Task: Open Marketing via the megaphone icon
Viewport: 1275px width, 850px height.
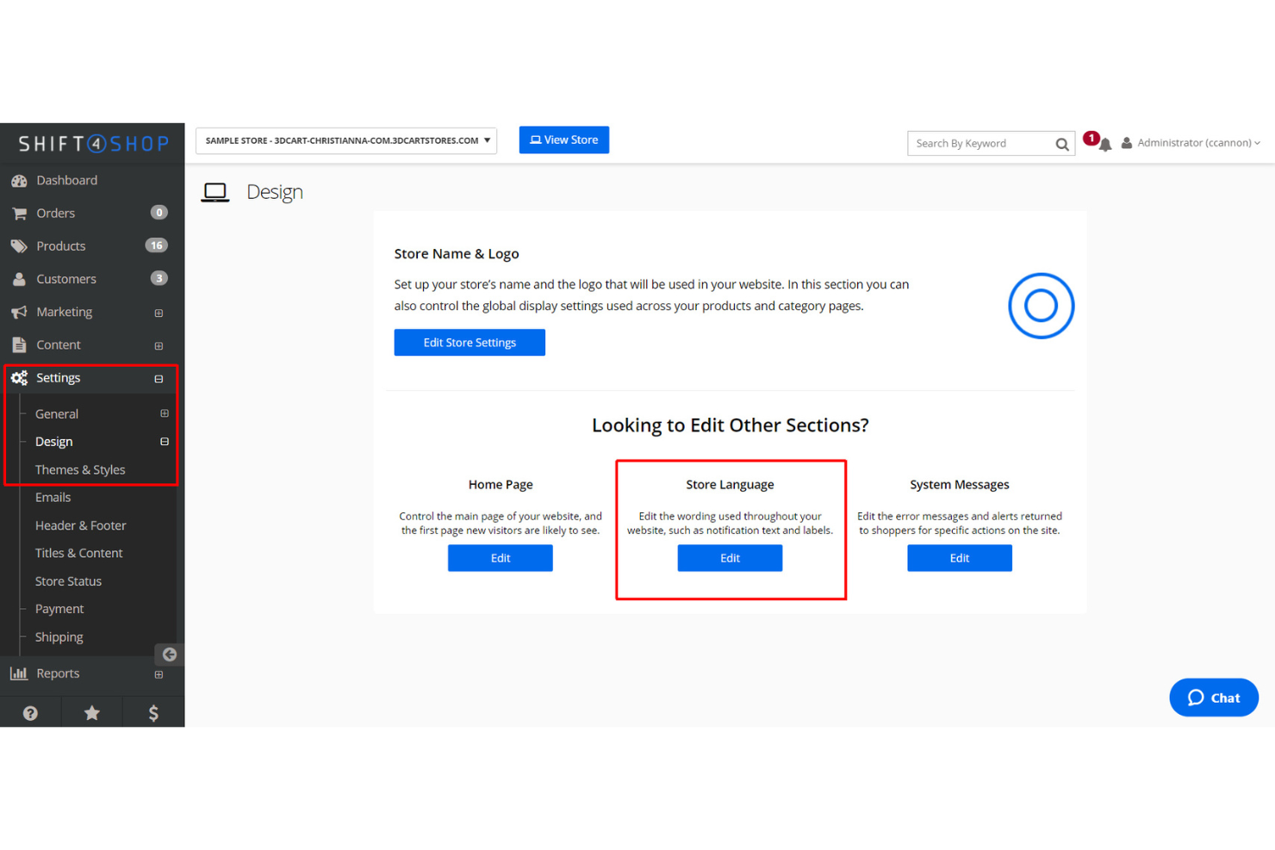Action: click(x=20, y=312)
